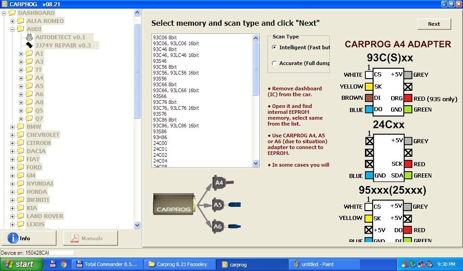Click the A4 adapter image
Screen dimensions: 463x271
(x=222, y=182)
